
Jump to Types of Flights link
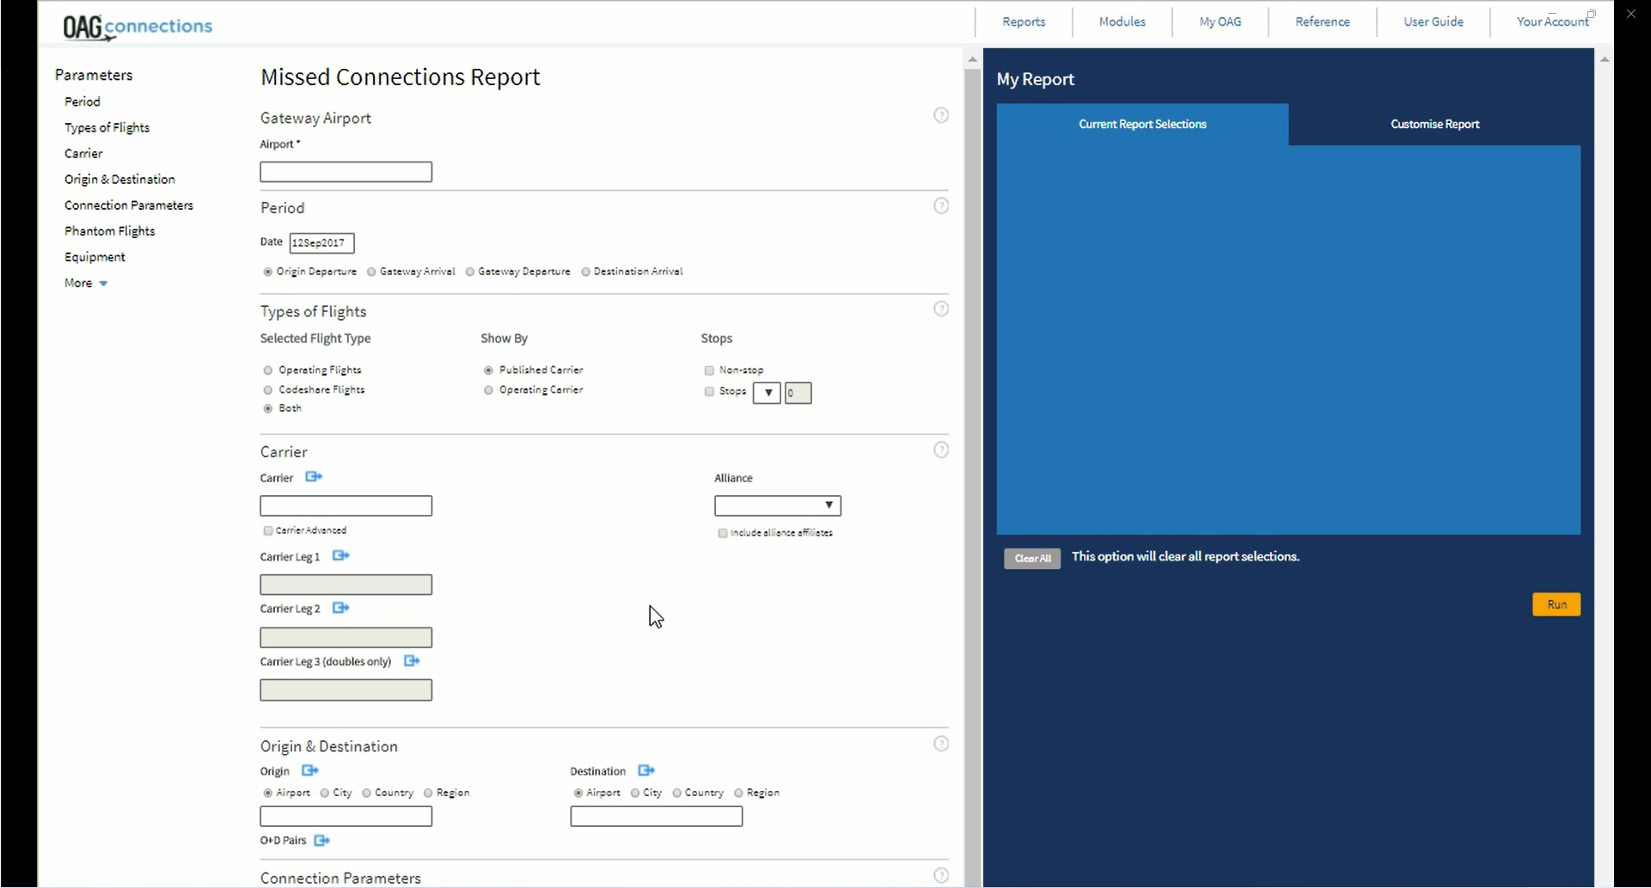tap(107, 127)
